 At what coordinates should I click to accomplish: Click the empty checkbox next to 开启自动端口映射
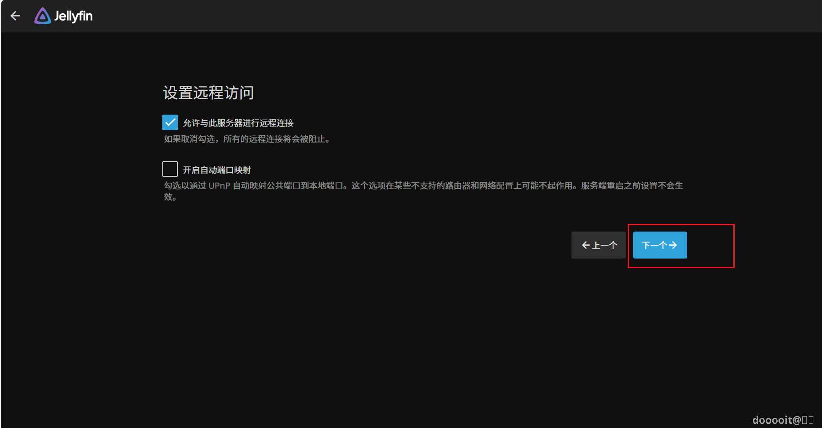point(170,169)
